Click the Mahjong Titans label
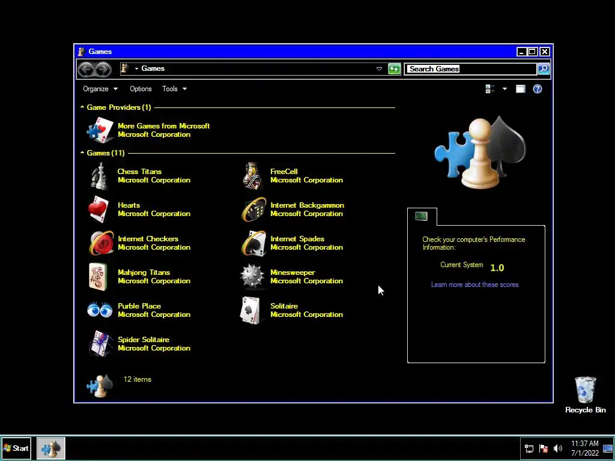This screenshot has height=461, width=615. (144, 273)
